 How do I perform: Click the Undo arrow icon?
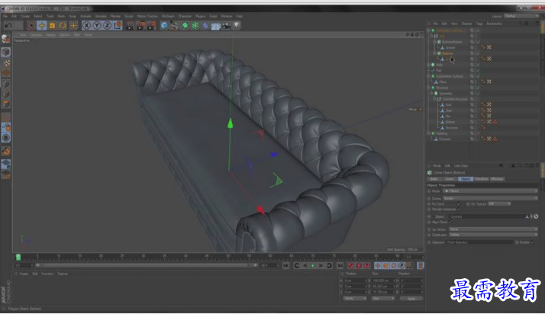pos(6,25)
